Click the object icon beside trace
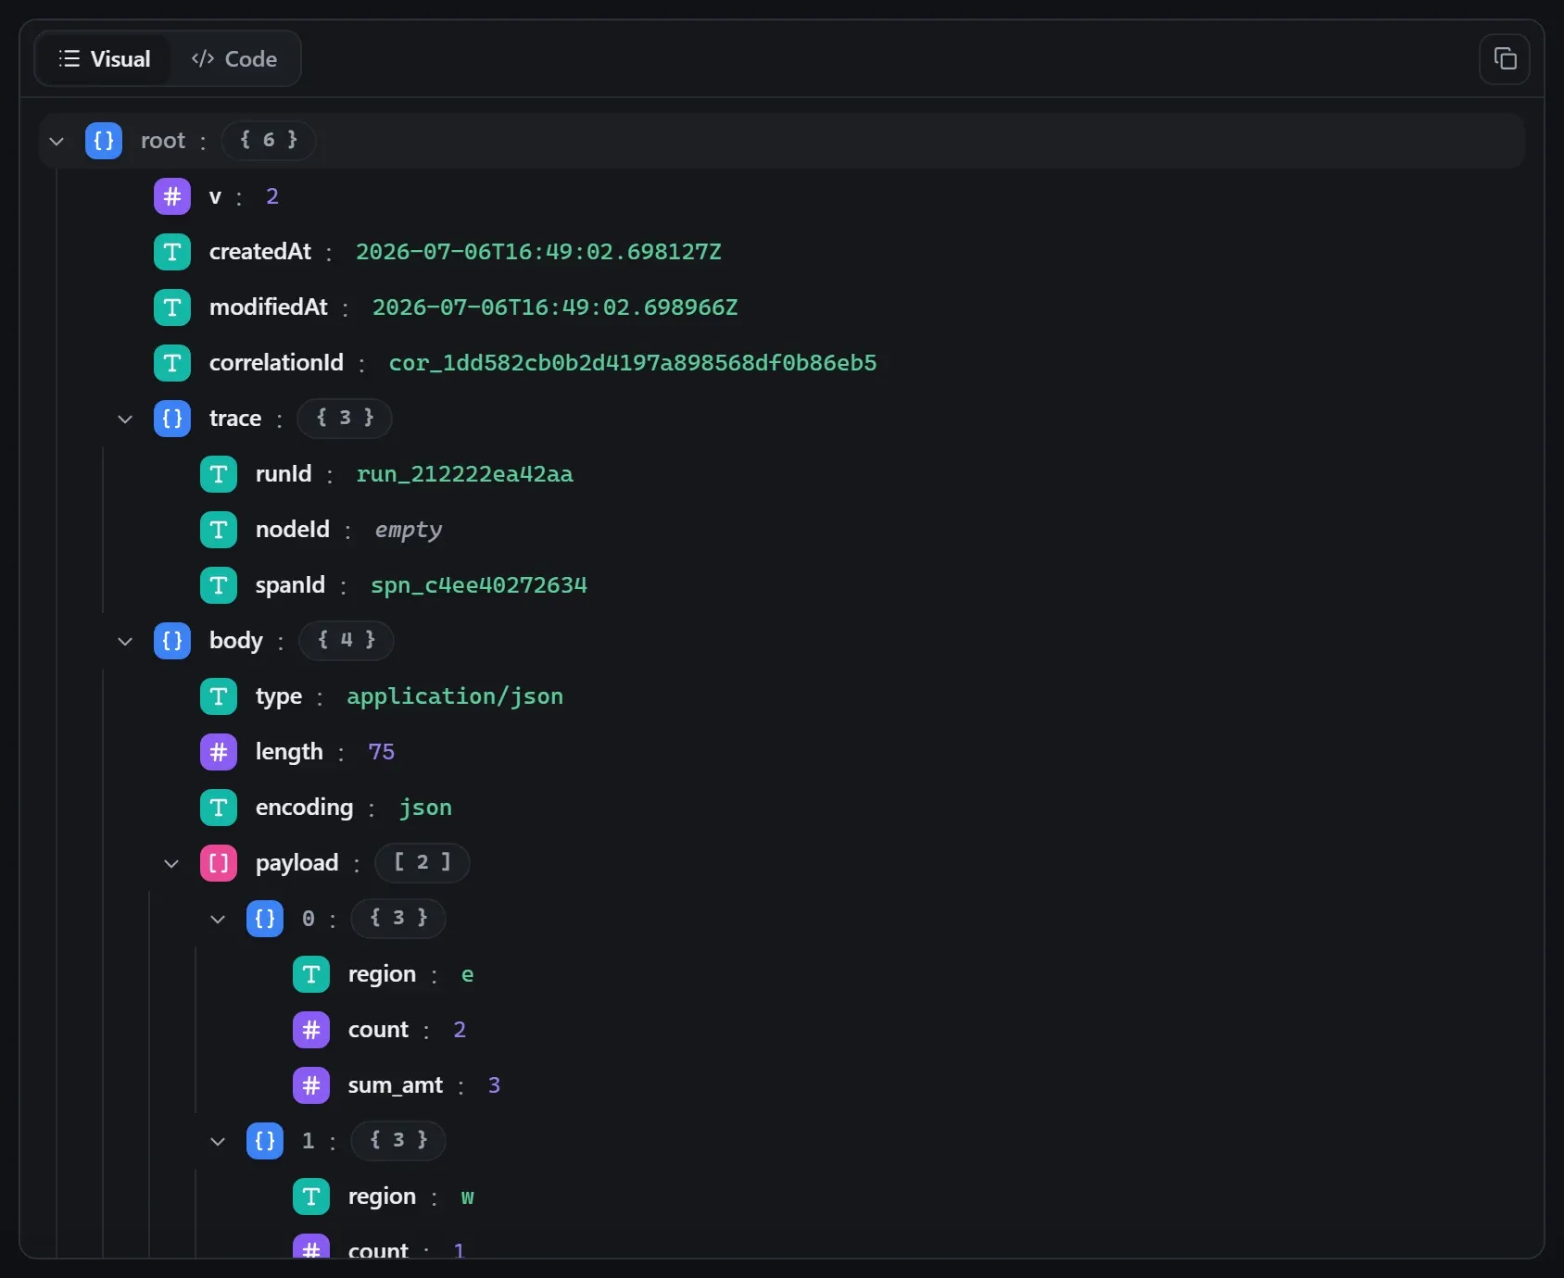Image resolution: width=1564 pixels, height=1278 pixels. click(x=172, y=419)
